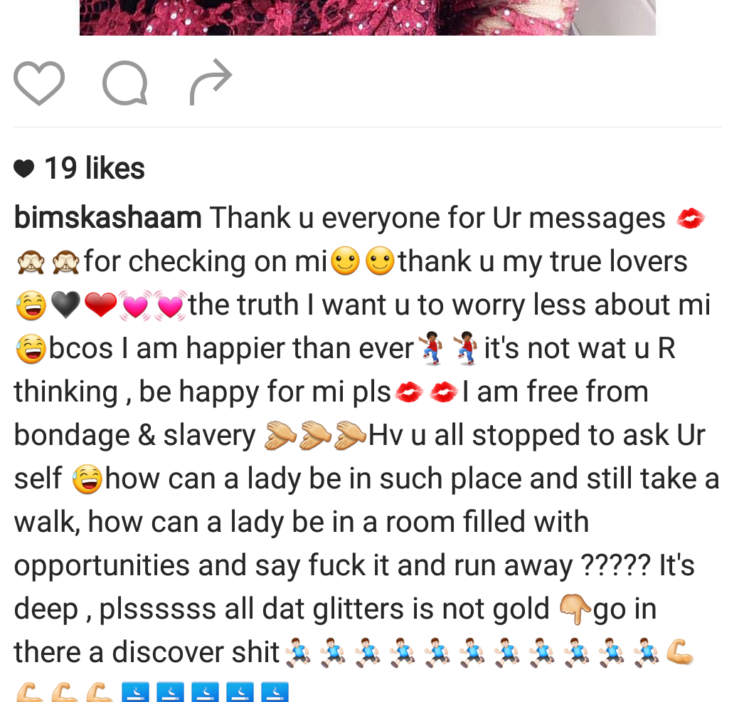
Task: Tap the small black heart beside 19 likes
Action: pos(24,169)
